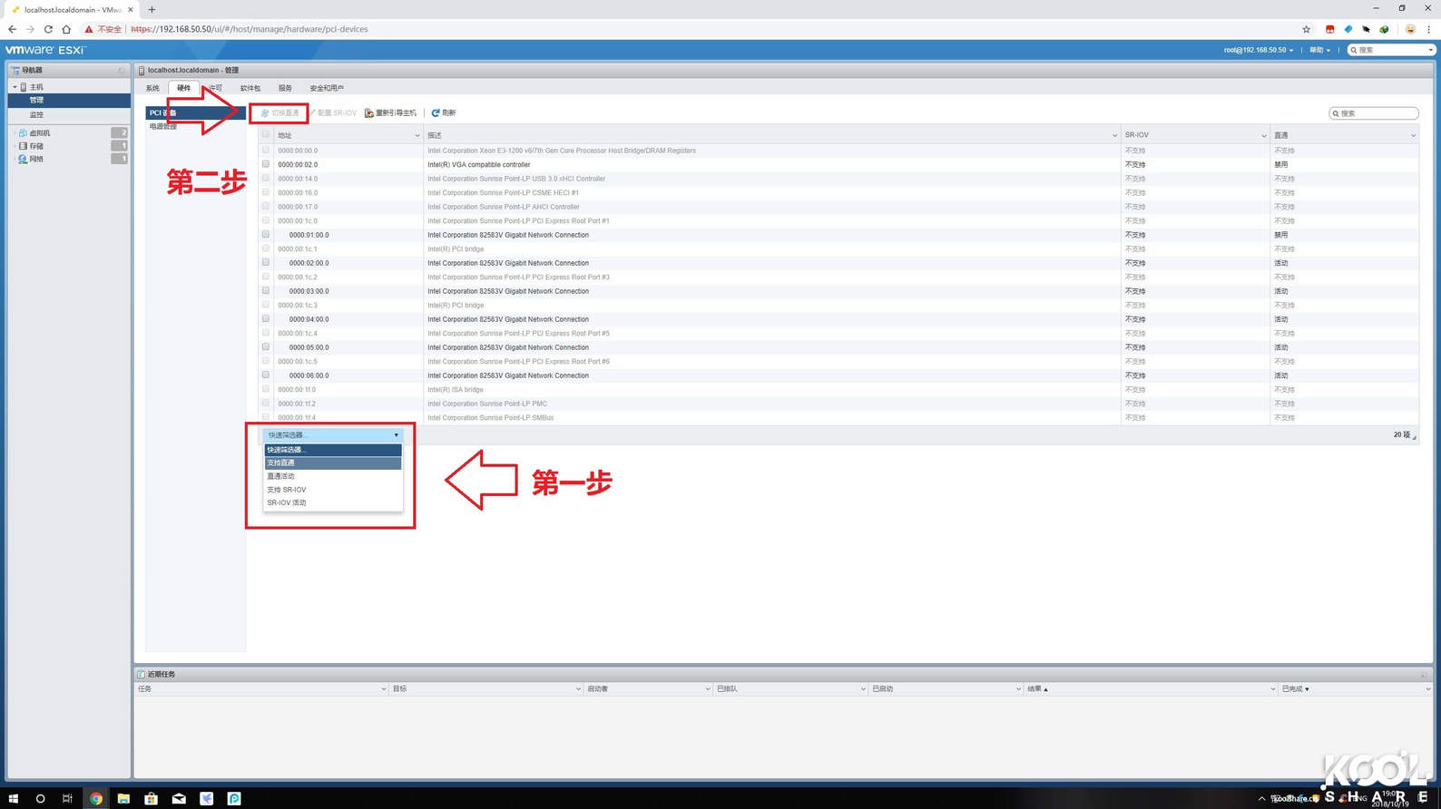Sort recent tasks by Result (结果) column
This screenshot has width=1441, height=809.
click(1150, 689)
